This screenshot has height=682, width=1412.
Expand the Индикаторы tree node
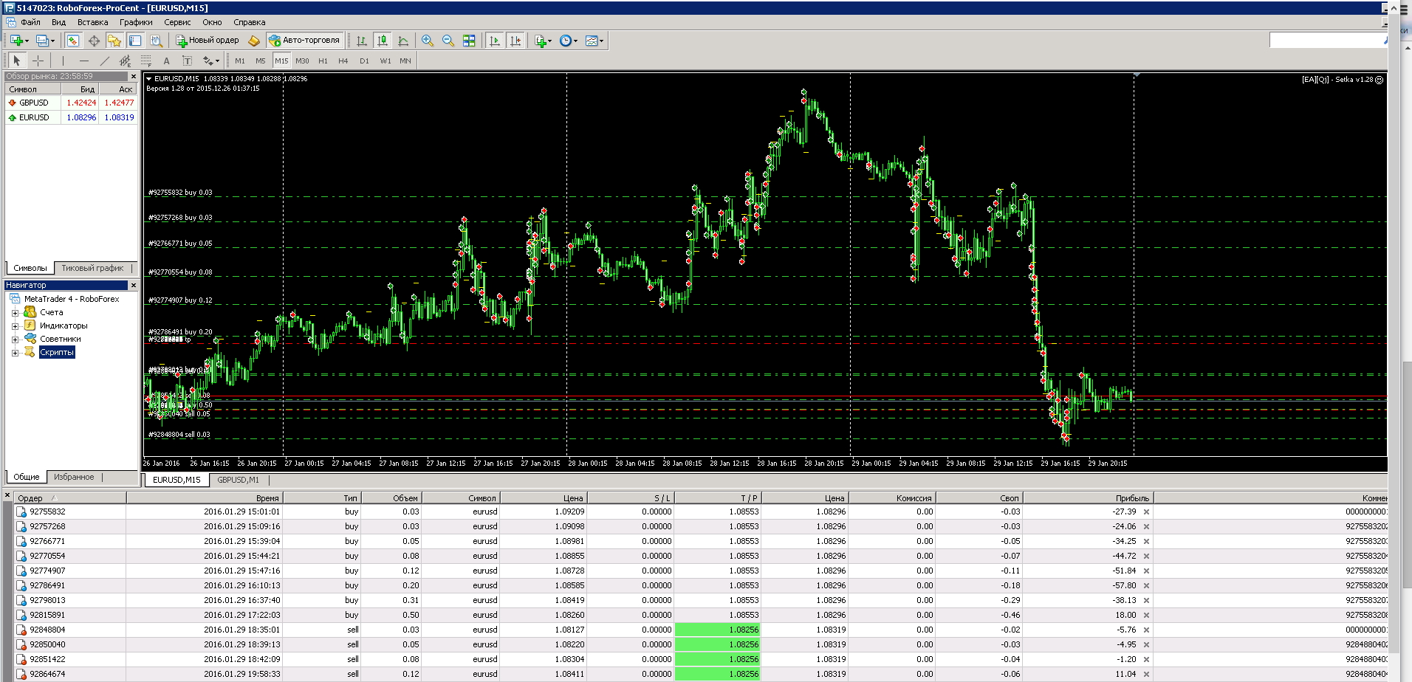click(15, 326)
